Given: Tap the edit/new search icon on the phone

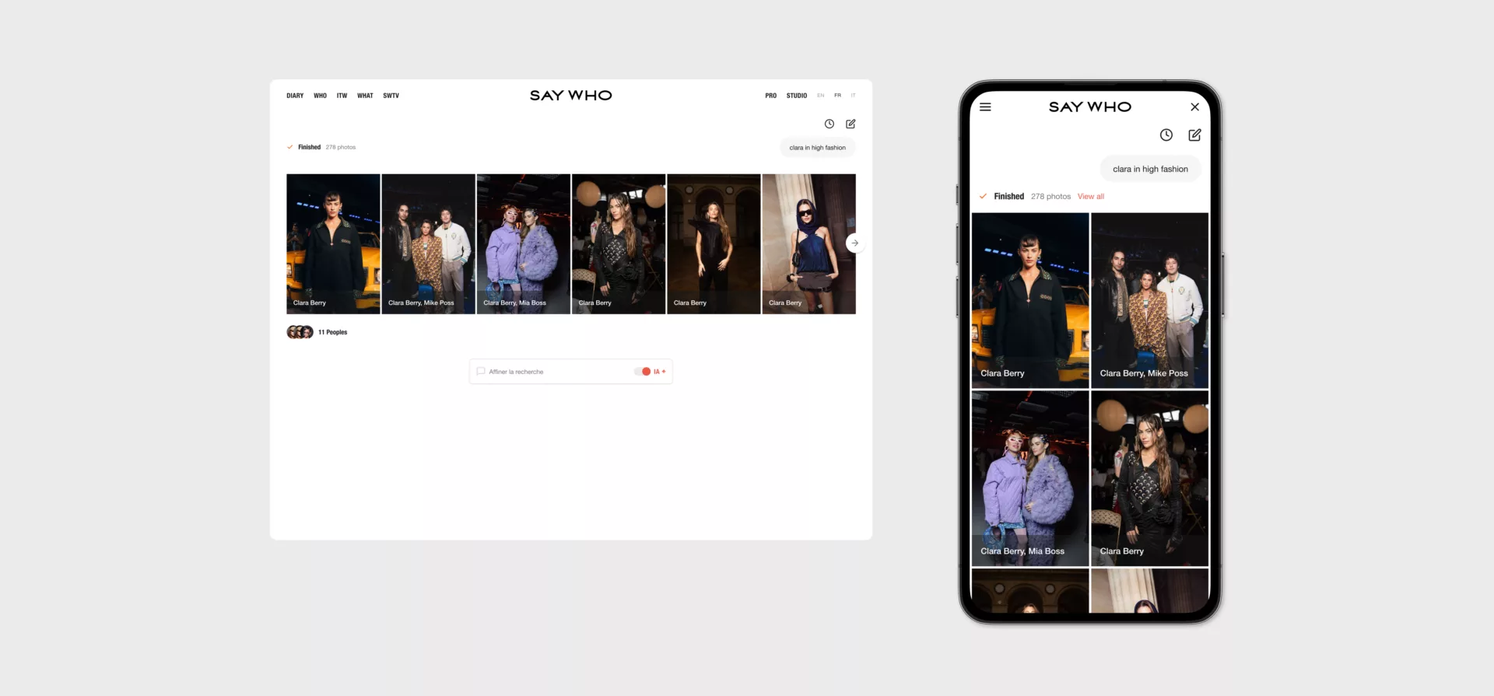Looking at the screenshot, I should pos(1194,135).
